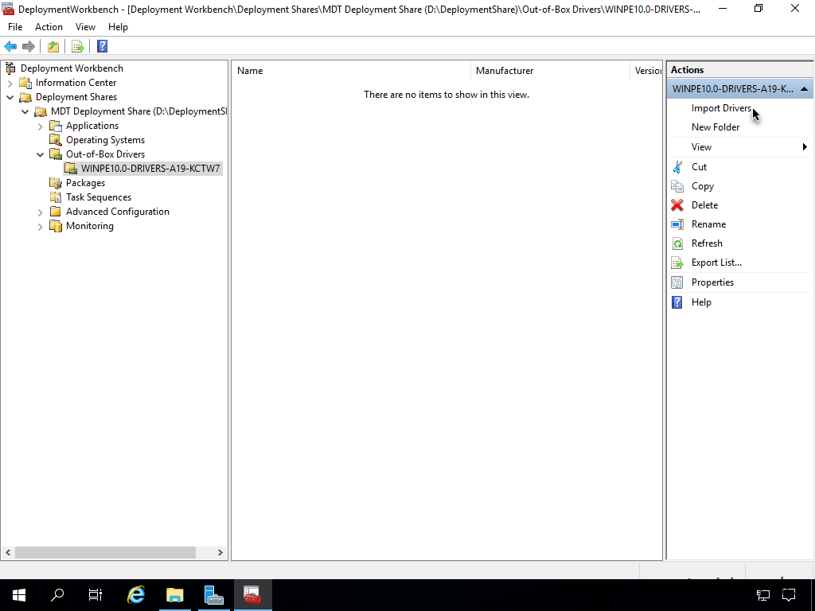Click the Export List toolbar icon
Viewport: 815px width, 611px height.
point(78,47)
